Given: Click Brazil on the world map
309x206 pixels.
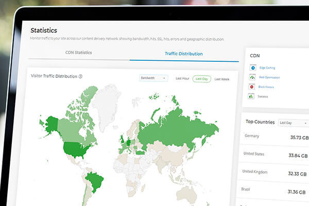Looking at the screenshot, I should 95,180.
